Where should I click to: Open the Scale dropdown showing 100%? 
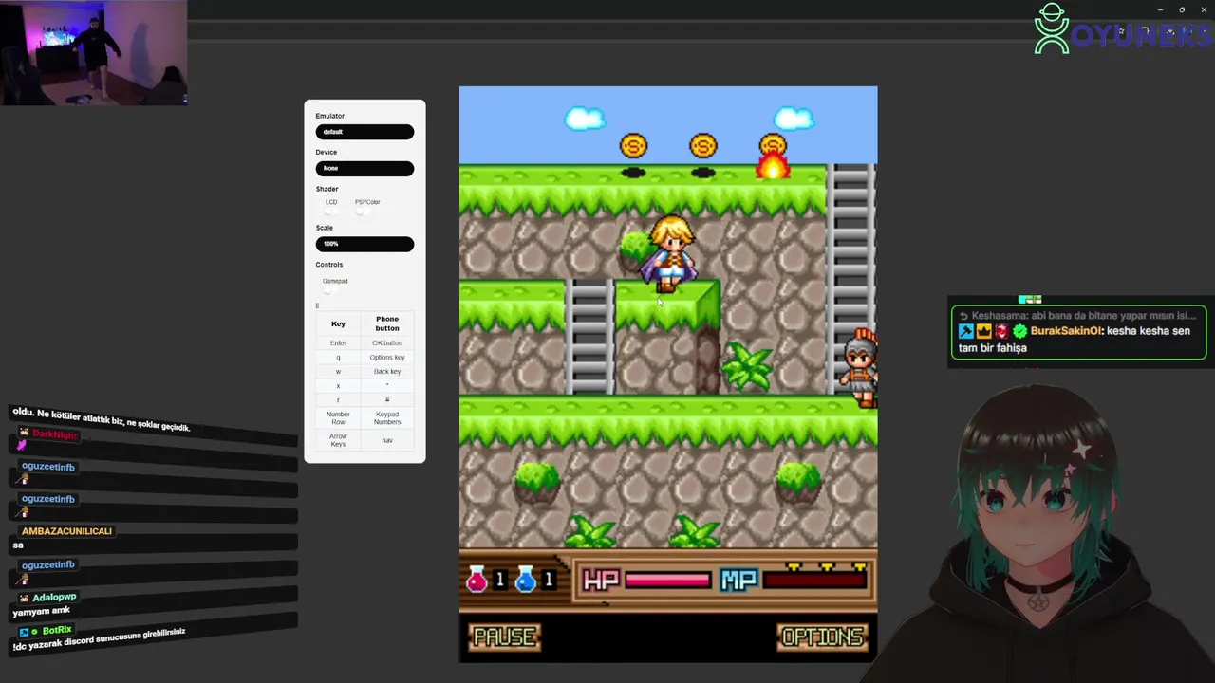click(x=364, y=244)
